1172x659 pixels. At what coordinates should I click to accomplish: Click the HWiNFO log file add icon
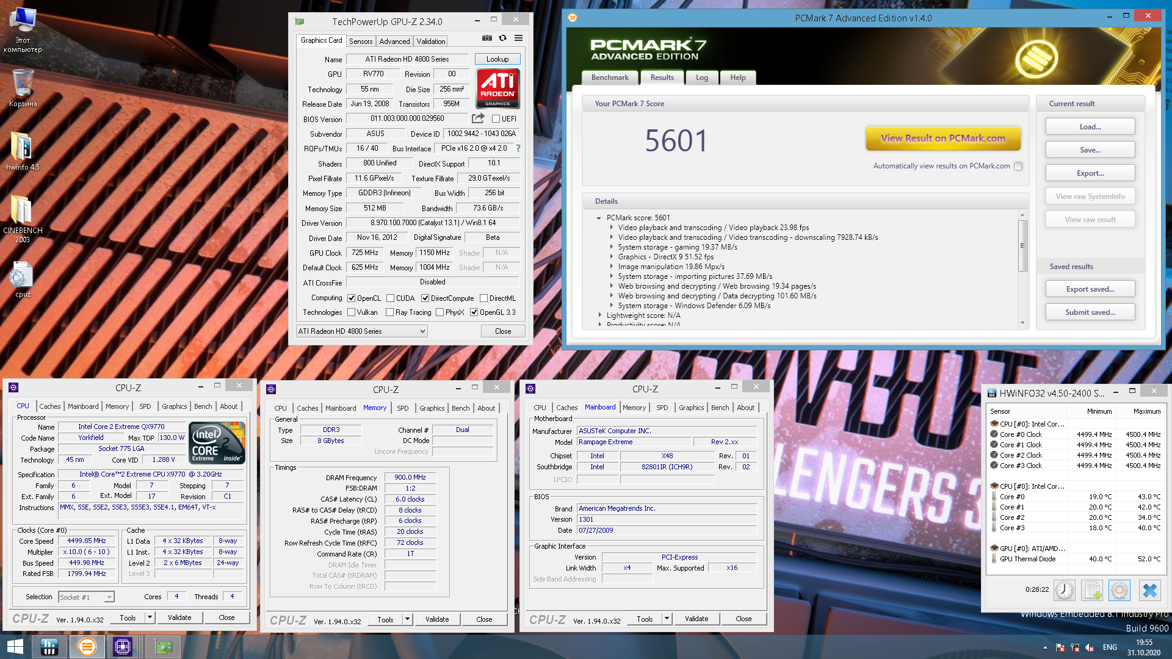tap(1091, 590)
